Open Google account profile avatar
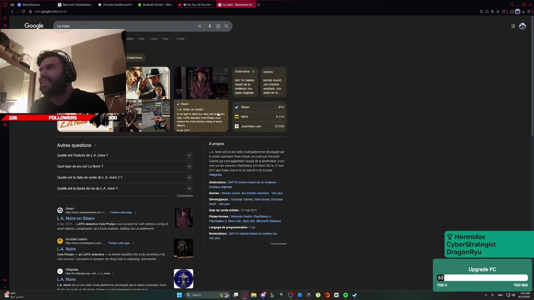534x300 pixels. click(x=522, y=26)
